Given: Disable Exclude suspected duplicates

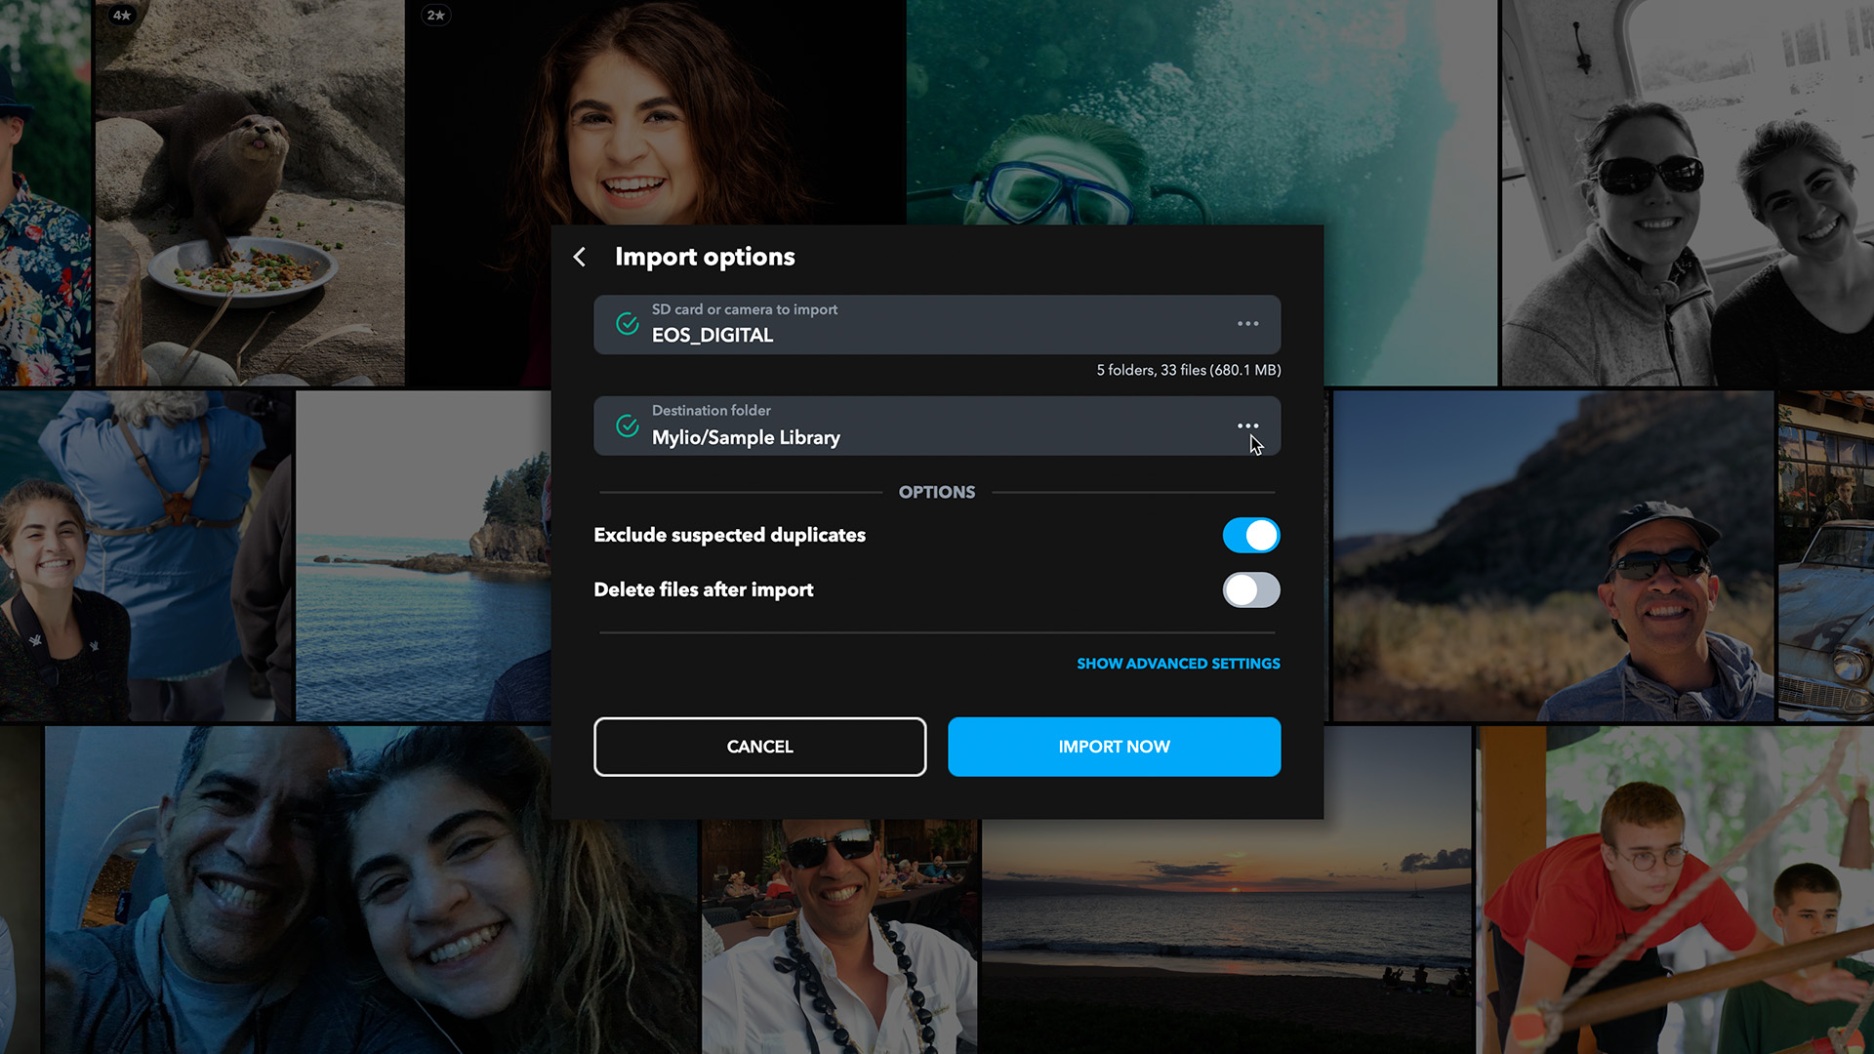Looking at the screenshot, I should (x=1251, y=535).
